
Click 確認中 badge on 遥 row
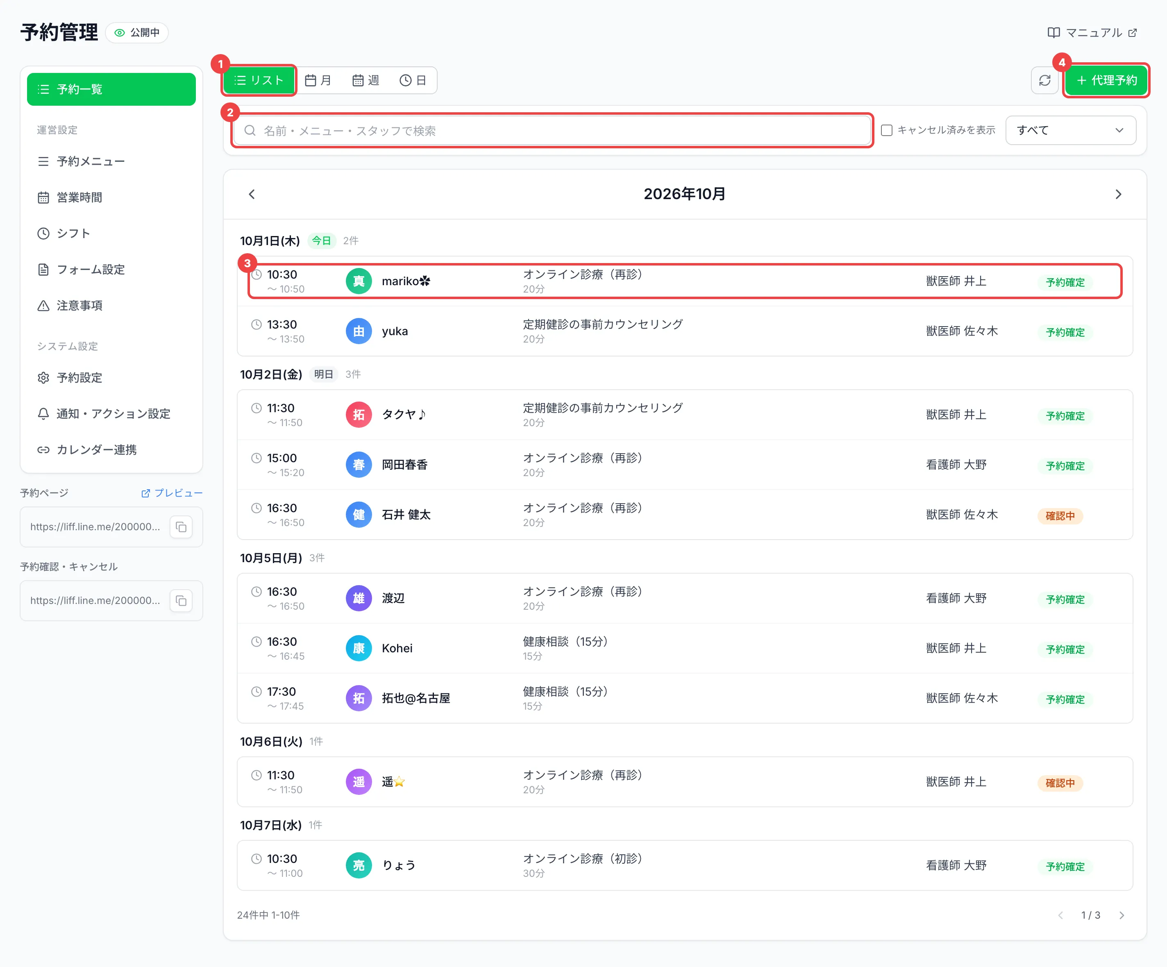[x=1060, y=783]
